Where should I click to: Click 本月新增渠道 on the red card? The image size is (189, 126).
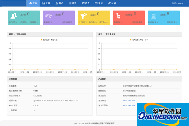(137, 22)
